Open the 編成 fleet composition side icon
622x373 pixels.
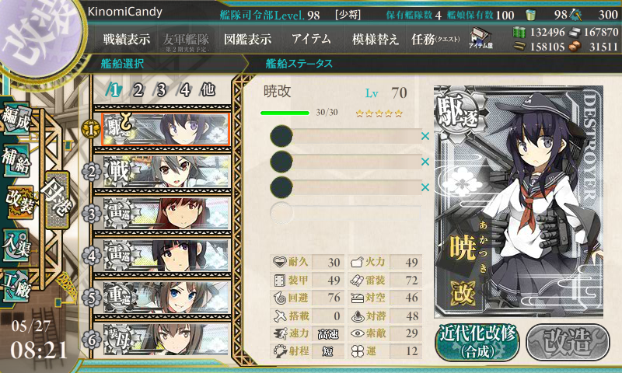tap(16, 119)
